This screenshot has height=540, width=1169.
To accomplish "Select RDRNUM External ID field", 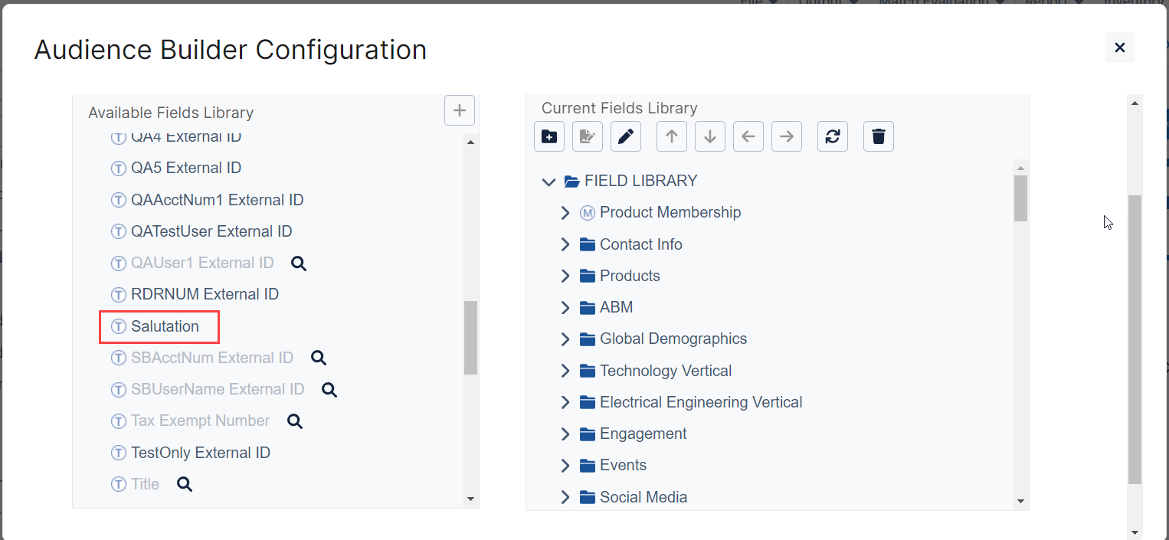I will pos(205,295).
